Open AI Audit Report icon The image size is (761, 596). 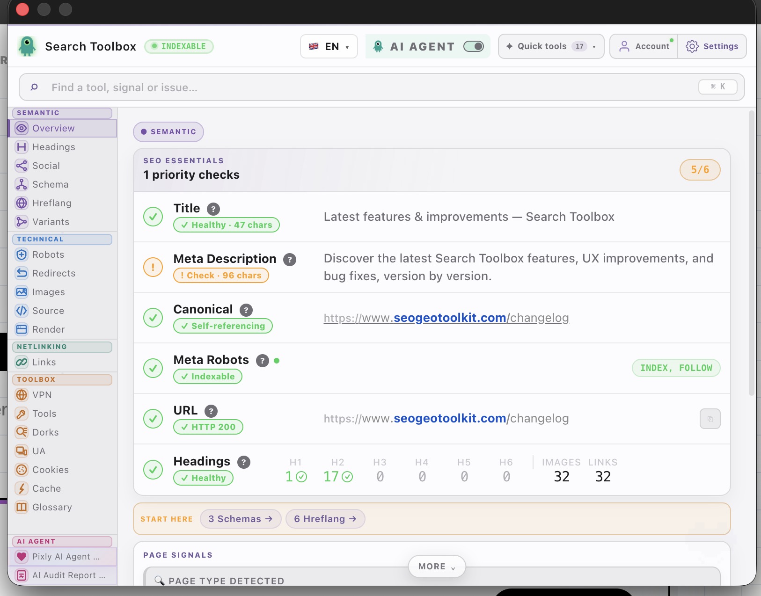pyautogui.click(x=22, y=575)
